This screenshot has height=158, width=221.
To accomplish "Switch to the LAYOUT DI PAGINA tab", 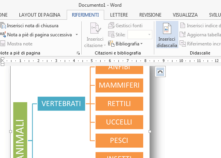I will (39, 15).
